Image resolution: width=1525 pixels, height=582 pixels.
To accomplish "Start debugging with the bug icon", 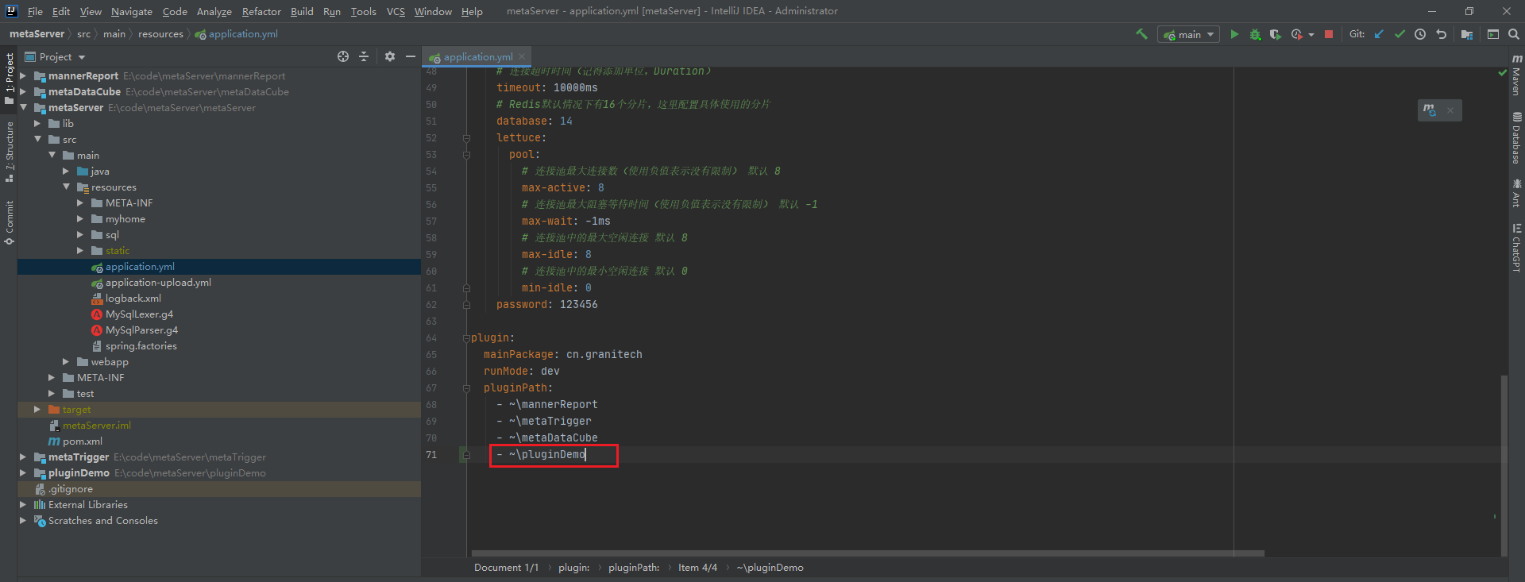I will click(1255, 34).
